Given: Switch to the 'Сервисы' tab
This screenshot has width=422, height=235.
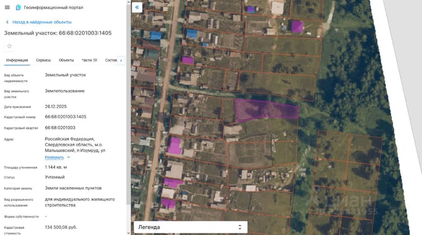Looking at the screenshot, I should (43, 60).
